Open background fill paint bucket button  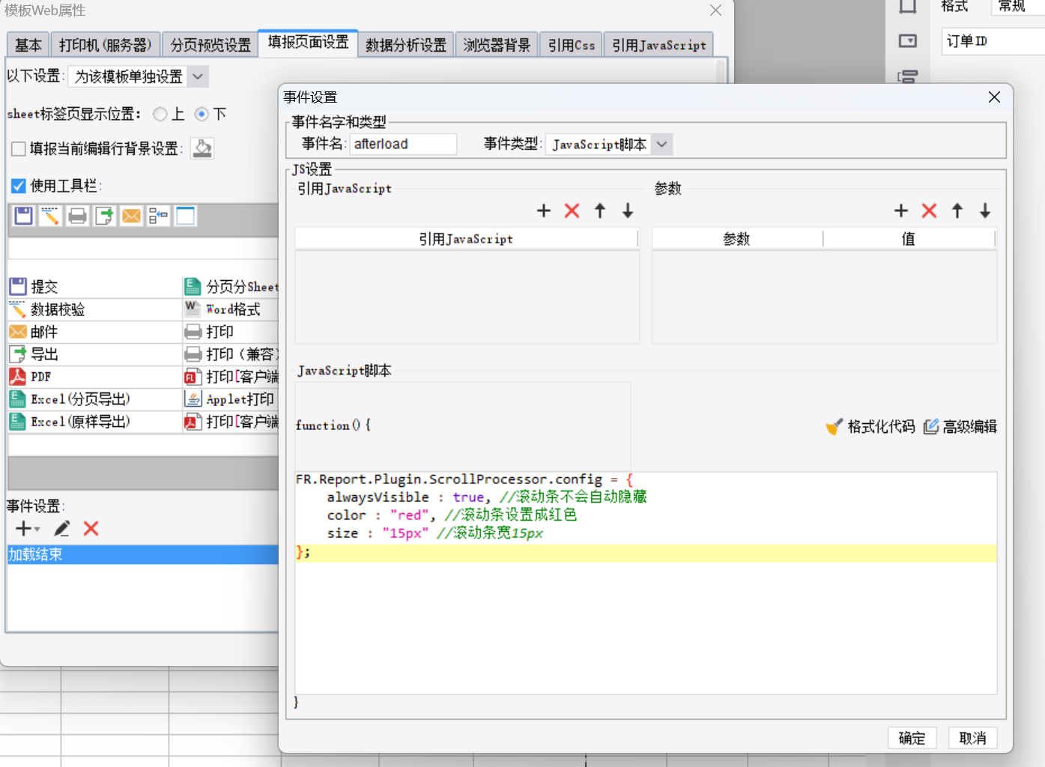[x=202, y=148]
